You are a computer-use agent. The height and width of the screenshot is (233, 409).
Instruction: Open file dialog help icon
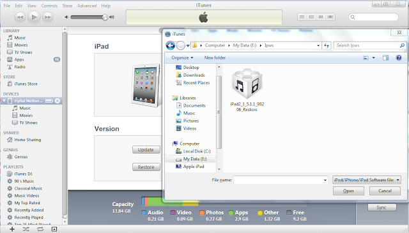(399, 57)
